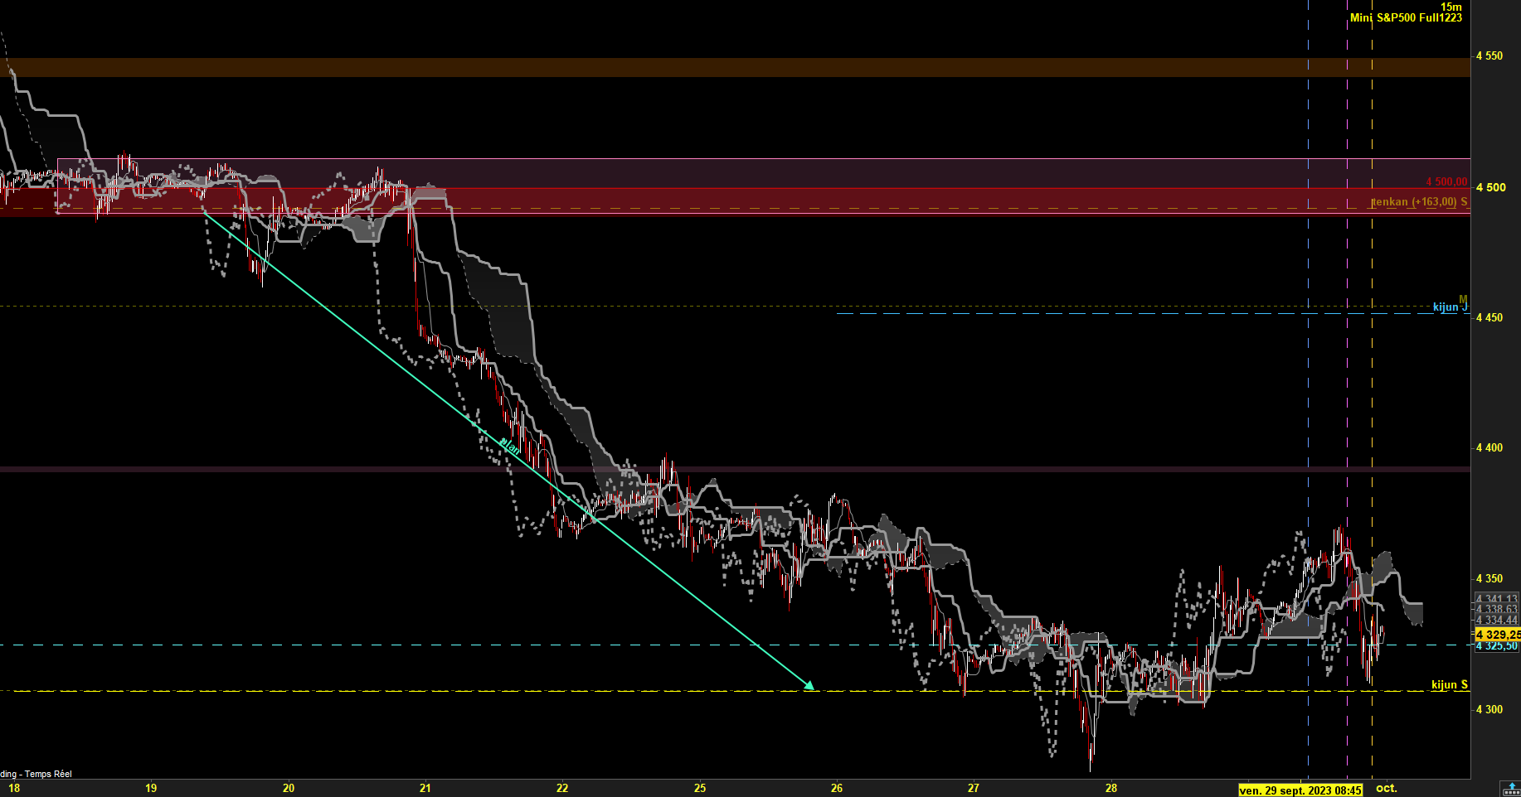Click the 4 550 level on price axis
The height and width of the screenshot is (797, 1521).
(1489, 56)
